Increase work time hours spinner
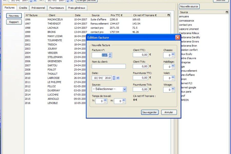The width and height of the screenshot is (231, 154). click(105, 100)
